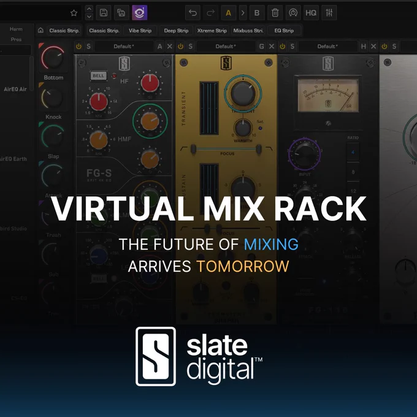417x417 pixels.
Task: Remove module H with its X icon
Action: pos(373,46)
